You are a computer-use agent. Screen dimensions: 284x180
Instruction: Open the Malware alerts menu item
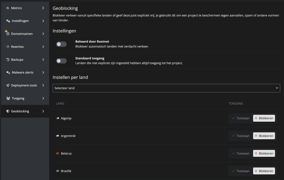point(25,72)
